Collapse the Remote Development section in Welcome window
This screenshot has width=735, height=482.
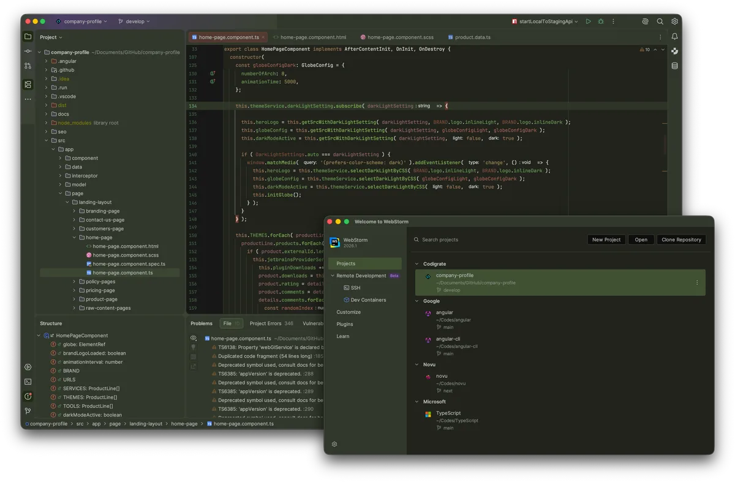click(x=333, y=276)
